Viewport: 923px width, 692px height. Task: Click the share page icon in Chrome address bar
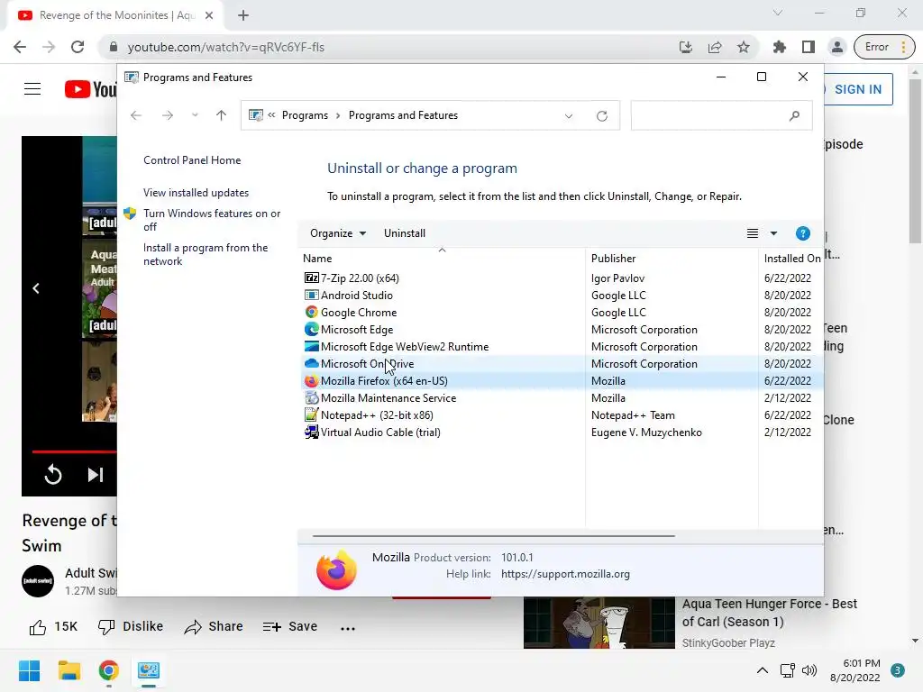715,47
